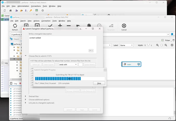Open the Help menu in Helix Admin
Image resolution: width=176 pixels, height=121 pixels.
(59, 6)
